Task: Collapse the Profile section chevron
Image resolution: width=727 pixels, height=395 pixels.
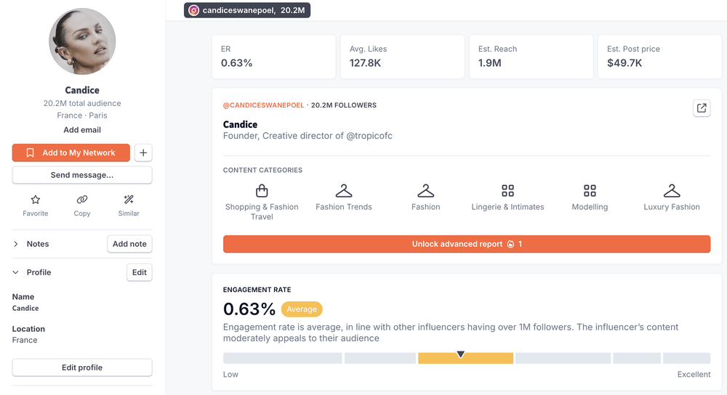Action: 16,272
